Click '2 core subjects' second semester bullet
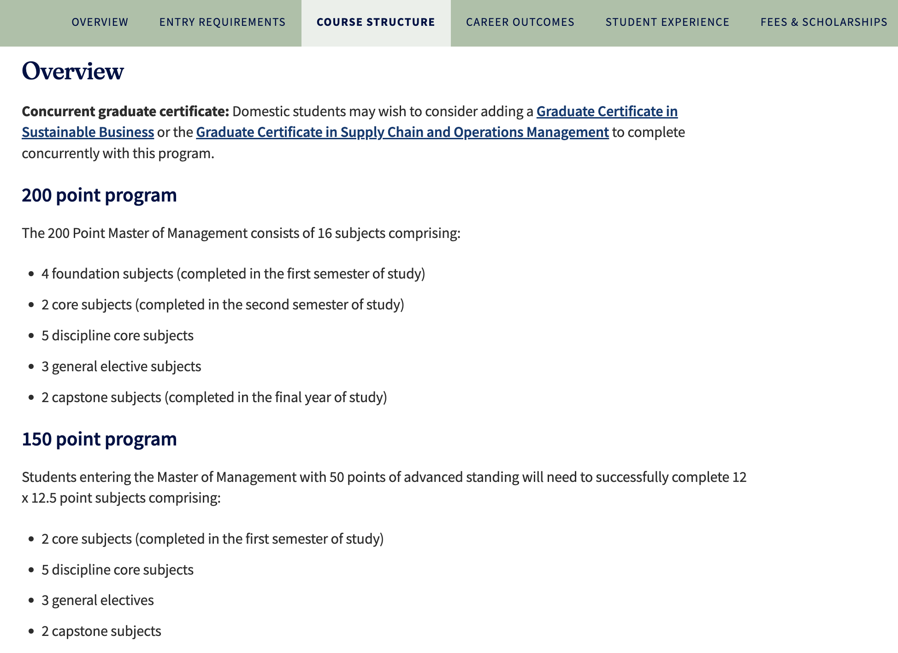Screen dimensions: 898x653 [x=223, y=305]
